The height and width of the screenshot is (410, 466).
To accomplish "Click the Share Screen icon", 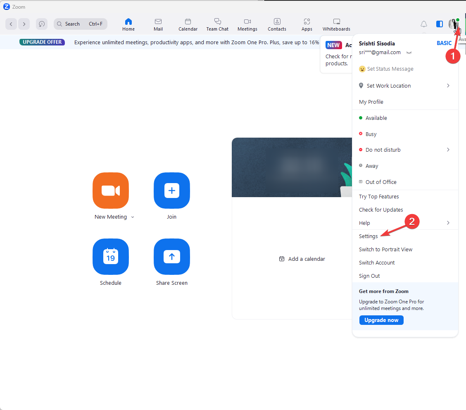I will point(172,257).
